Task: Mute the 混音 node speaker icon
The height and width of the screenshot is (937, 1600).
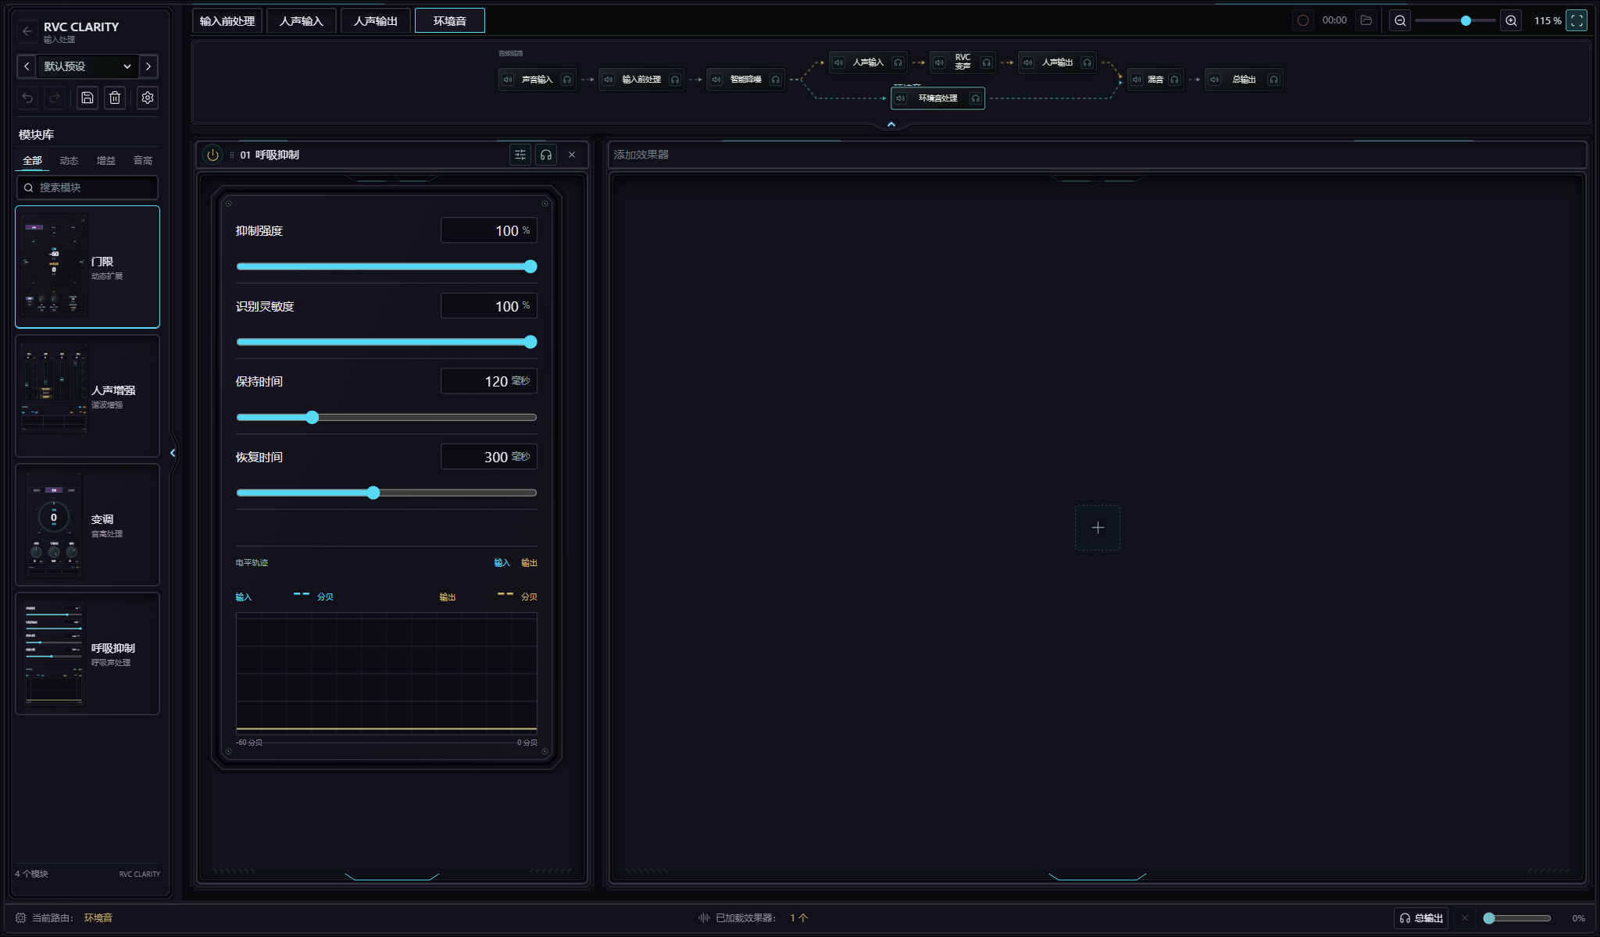Action: coord(1137,80)
